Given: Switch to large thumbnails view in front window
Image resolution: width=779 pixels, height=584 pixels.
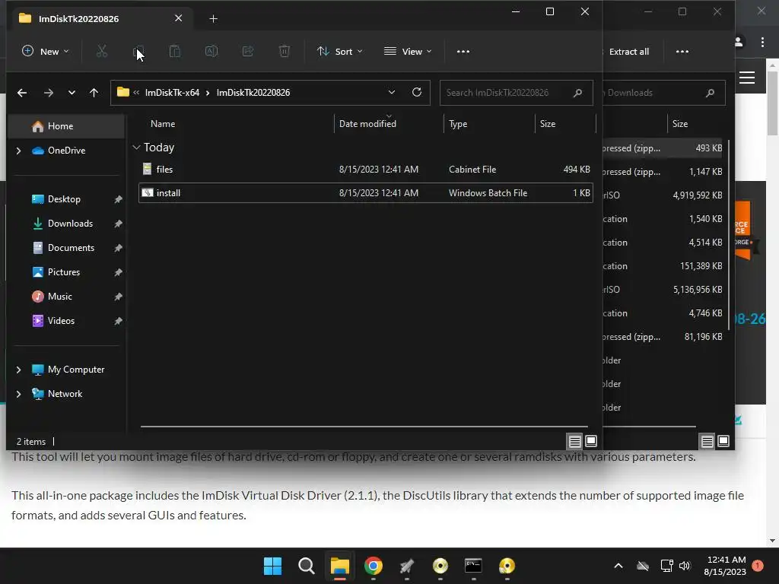Looking at the screenshot, I should [591, 441].
